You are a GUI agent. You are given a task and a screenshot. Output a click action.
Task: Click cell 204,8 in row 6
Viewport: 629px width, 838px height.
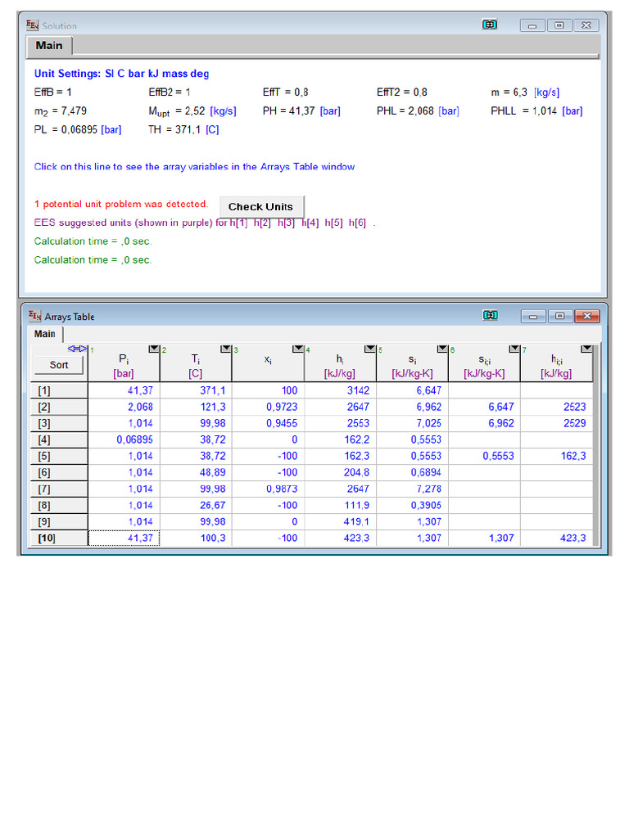pyautogui.click(x=340, y=472)
